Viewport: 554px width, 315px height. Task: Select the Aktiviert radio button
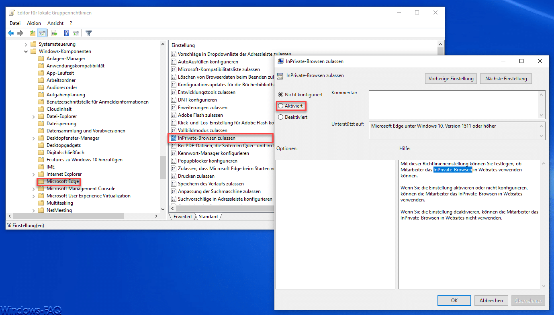point(280,106)
